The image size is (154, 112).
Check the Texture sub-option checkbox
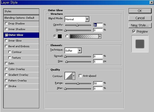click(10, 58)
